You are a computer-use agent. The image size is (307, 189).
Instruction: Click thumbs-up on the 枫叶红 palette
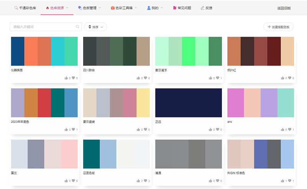(282, 78)
